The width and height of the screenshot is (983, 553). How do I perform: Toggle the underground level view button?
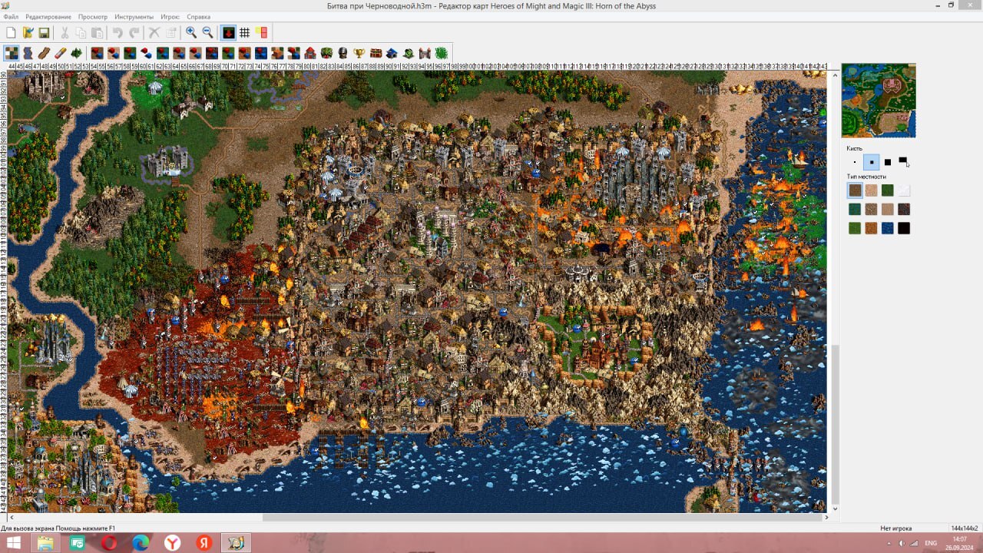228,32
